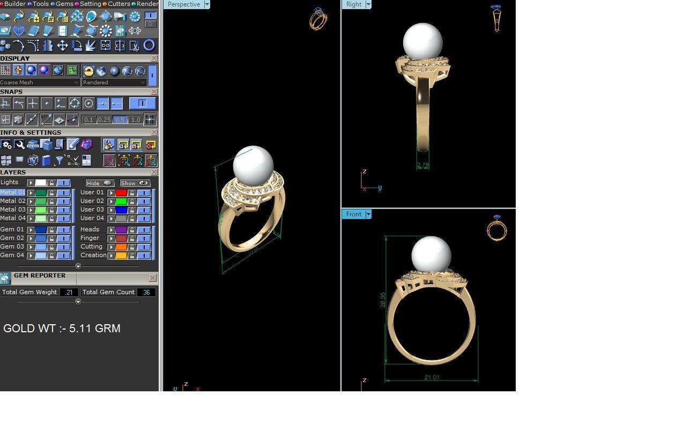This screenshot has width=683, height=438.
Task: Open the Builder menu
Action: [x=14, y=4]
